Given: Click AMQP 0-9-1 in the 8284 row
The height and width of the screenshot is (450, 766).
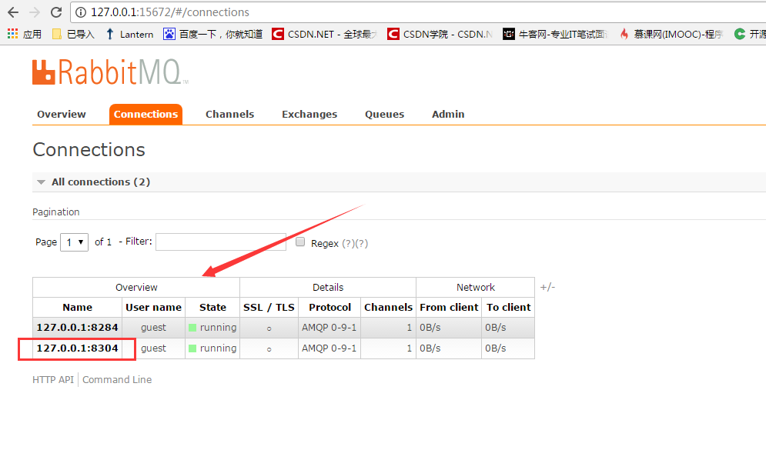Looking at the screenshot, I should pos(329,328).
